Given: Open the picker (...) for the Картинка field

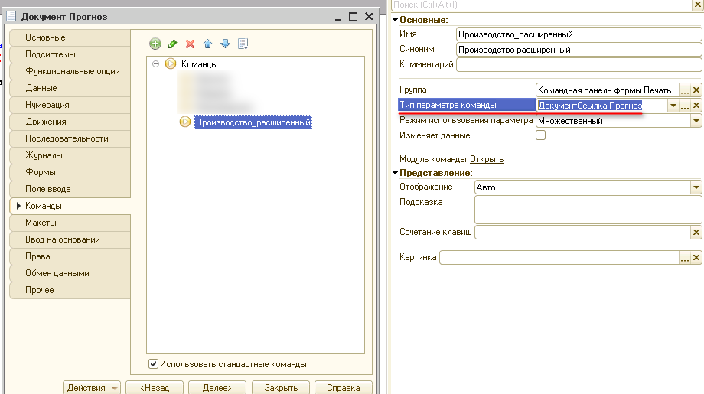Looking at the screenshot, I should tap(685, 258).
